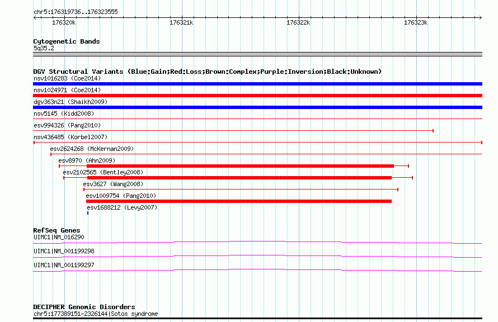Open the esv2102565 (Bentley2008) variant label
Viewport: 498px width, 322px height.
[103, 172]
